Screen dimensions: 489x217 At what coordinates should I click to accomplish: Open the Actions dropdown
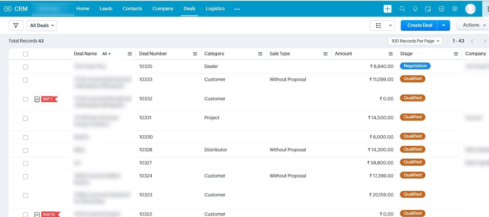(x=473, y=25)
